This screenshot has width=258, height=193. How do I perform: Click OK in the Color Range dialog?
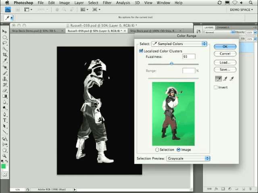click(225, 47)
